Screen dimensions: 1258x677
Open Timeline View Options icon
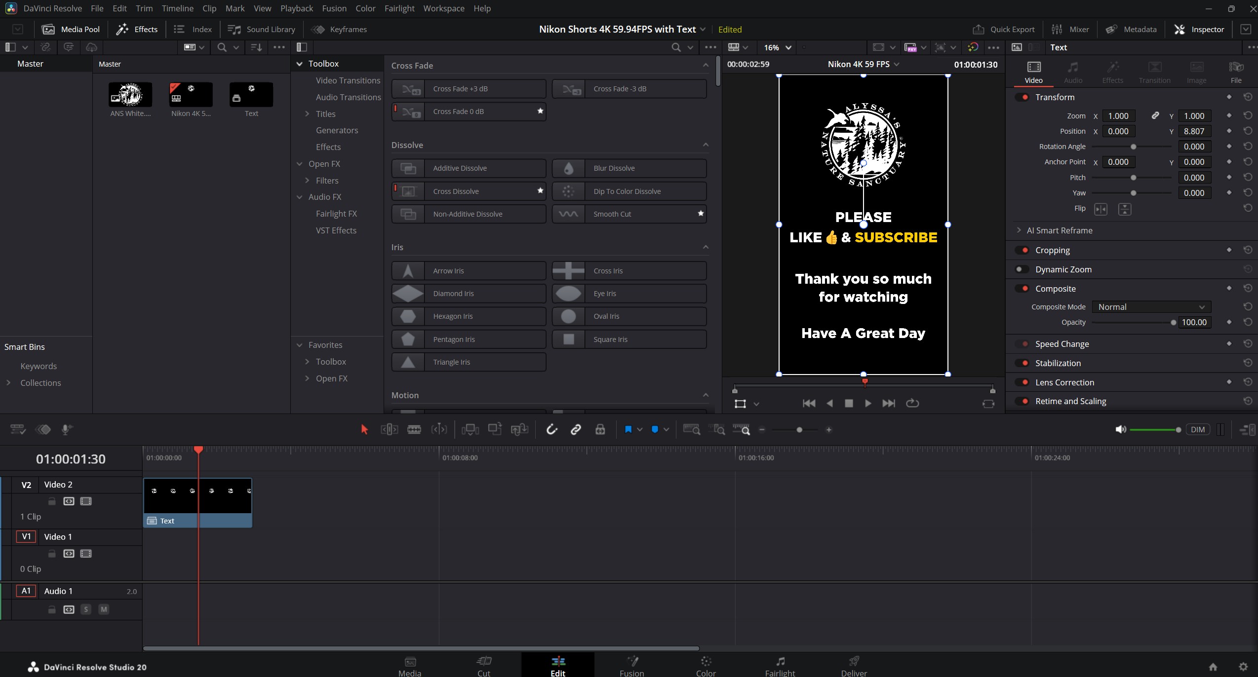coord(18,429)
